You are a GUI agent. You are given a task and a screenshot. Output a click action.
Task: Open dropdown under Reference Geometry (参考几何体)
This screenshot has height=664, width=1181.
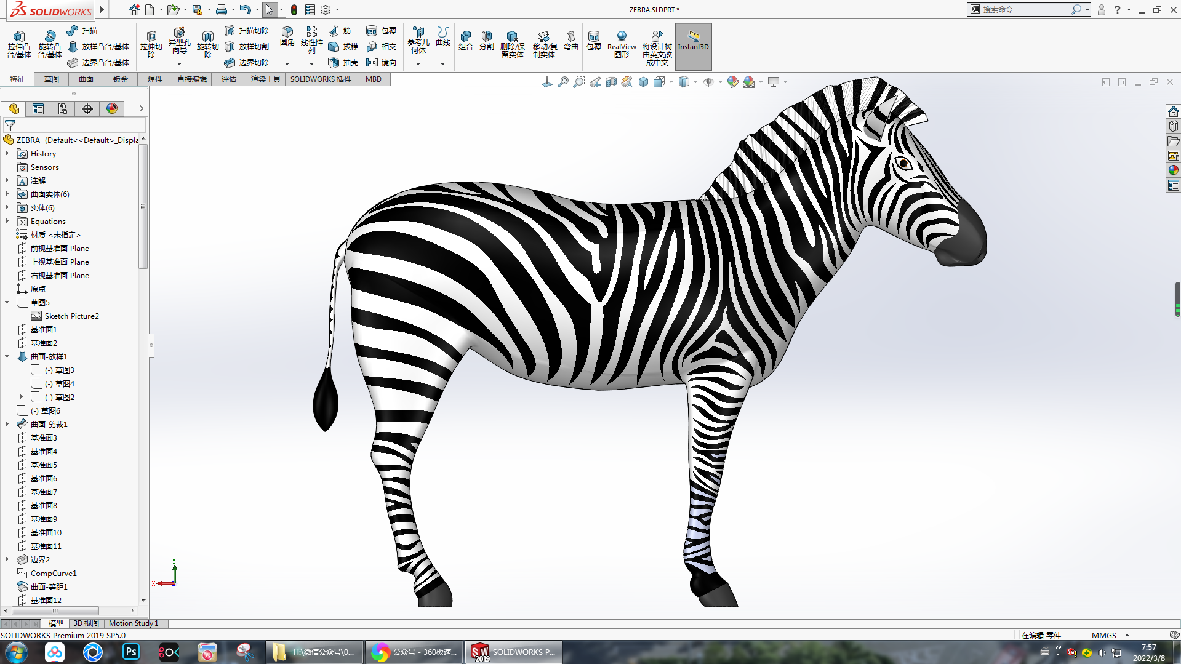coord(418,64)
